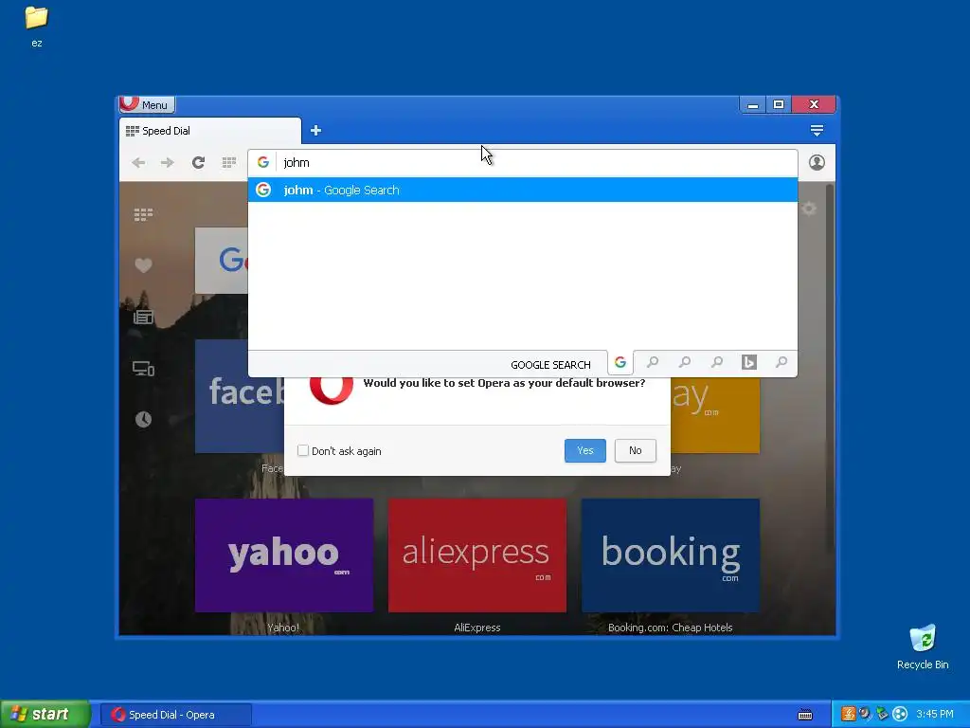Reload the page with the refresh icon
970x728 pixels.
198,162
